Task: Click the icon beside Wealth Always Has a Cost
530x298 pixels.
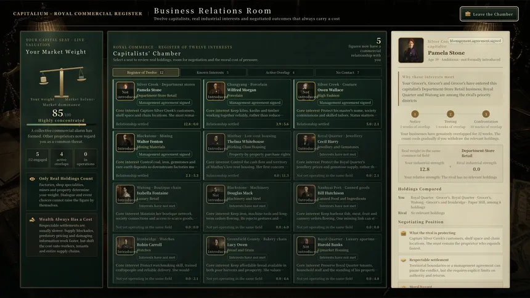Action: coord(32,220)
